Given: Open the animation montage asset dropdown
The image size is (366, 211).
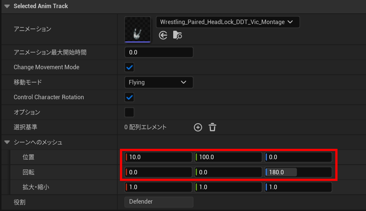Looking at the screenshot, I should (227, 22).
